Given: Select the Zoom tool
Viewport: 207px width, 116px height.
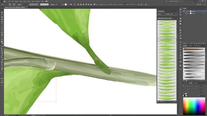Looking at the screenshot, I should [2, 71].
